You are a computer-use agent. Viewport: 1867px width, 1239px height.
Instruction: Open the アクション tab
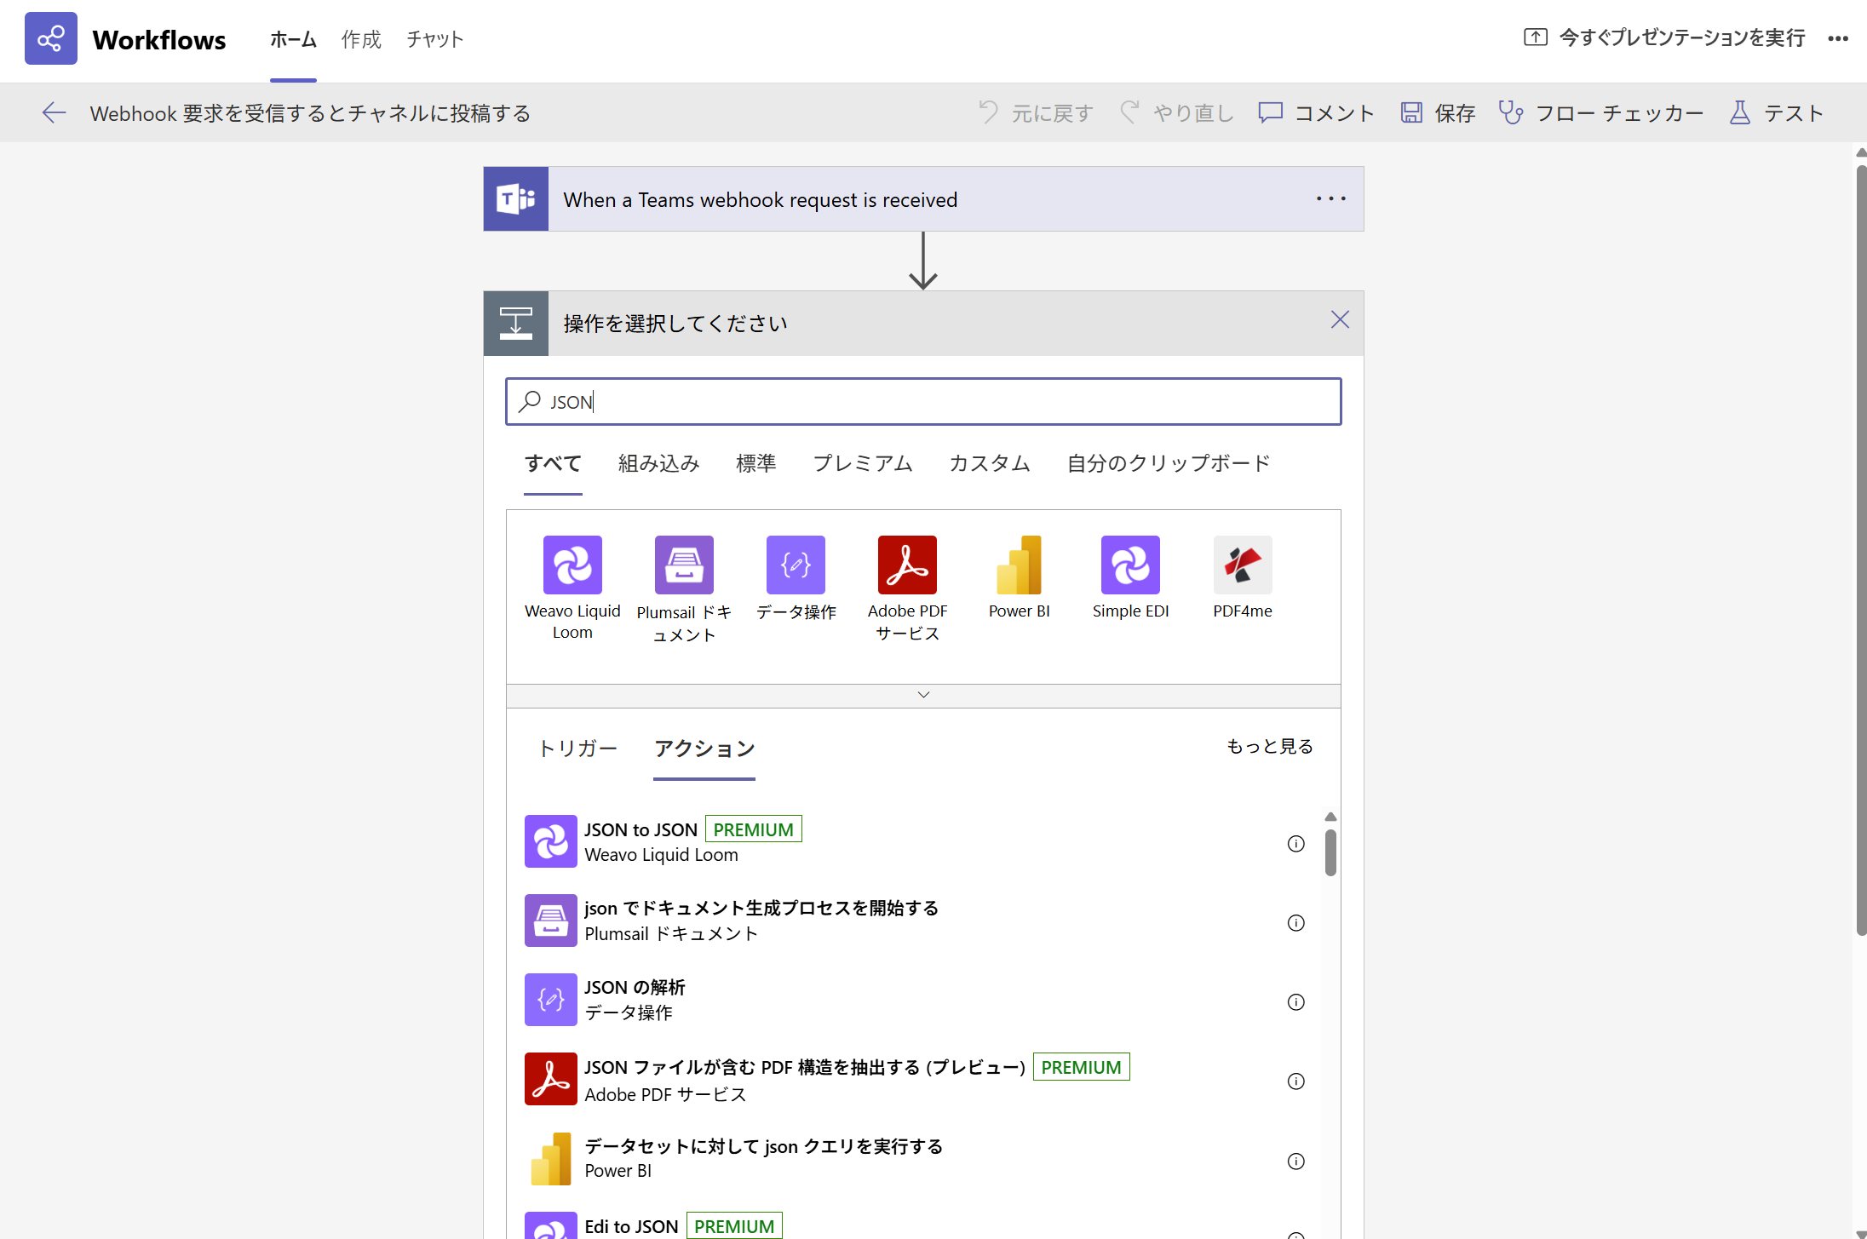[704, 749]
